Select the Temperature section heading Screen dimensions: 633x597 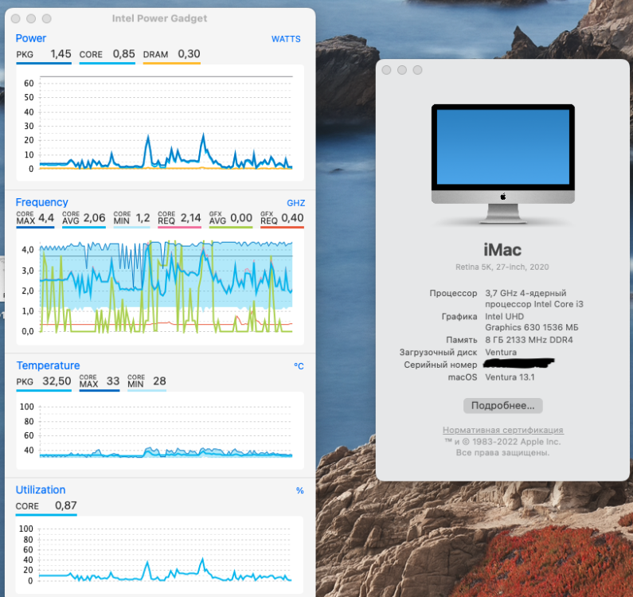pyautogui.click(x=48, y=365)
